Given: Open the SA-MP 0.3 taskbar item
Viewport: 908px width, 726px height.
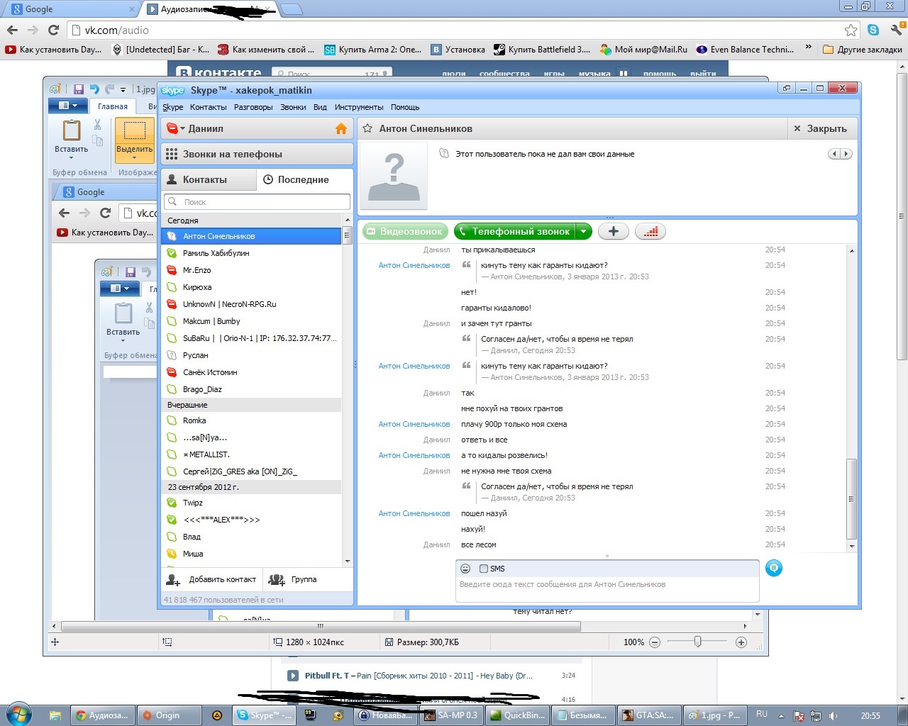Looking at the screenshot, I should coord(450,715).
